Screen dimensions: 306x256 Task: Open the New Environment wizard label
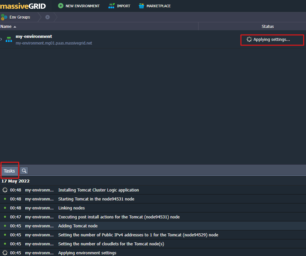[x=82, y=6]
